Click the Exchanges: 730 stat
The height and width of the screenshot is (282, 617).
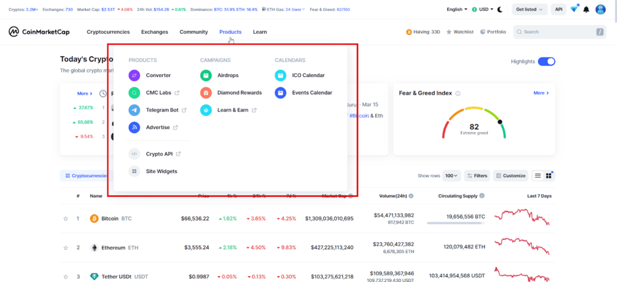[x=57, y=10]
